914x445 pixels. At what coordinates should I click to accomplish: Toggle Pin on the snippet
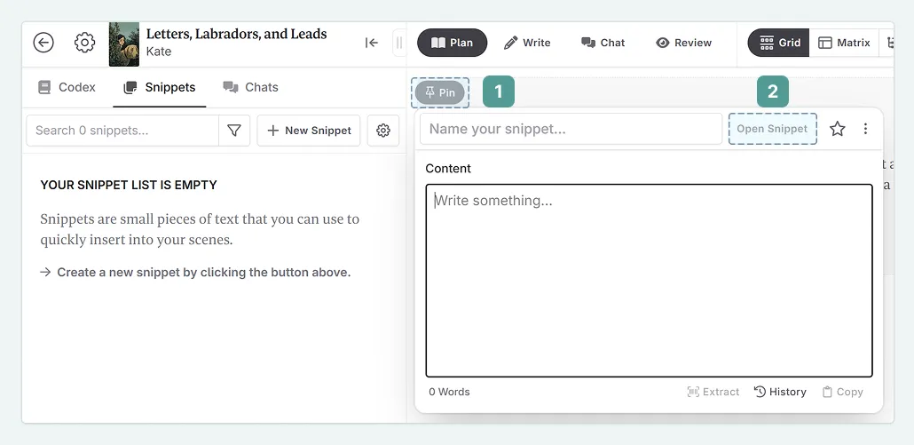[x=440, y=92]
